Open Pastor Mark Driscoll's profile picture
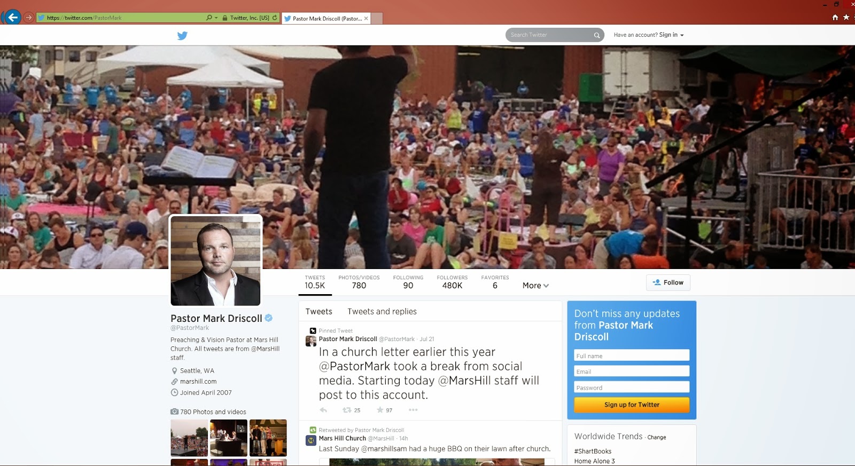This screenshot has width=855, height=466. (x=216, y=261)
